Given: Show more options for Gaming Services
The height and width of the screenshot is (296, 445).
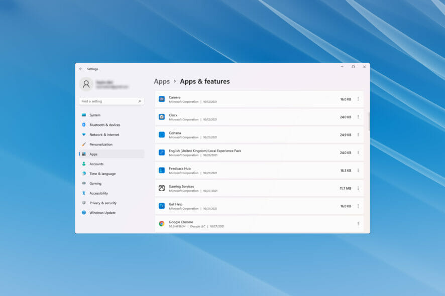Looking at the screenshot, I should point(358,188).
